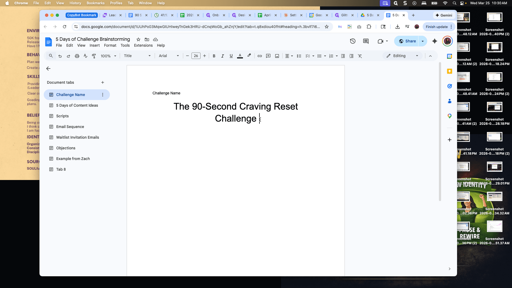This screenshot has height=288, width=512.
Task: Increase indent in toolbar
Action: tap(351, 56)
